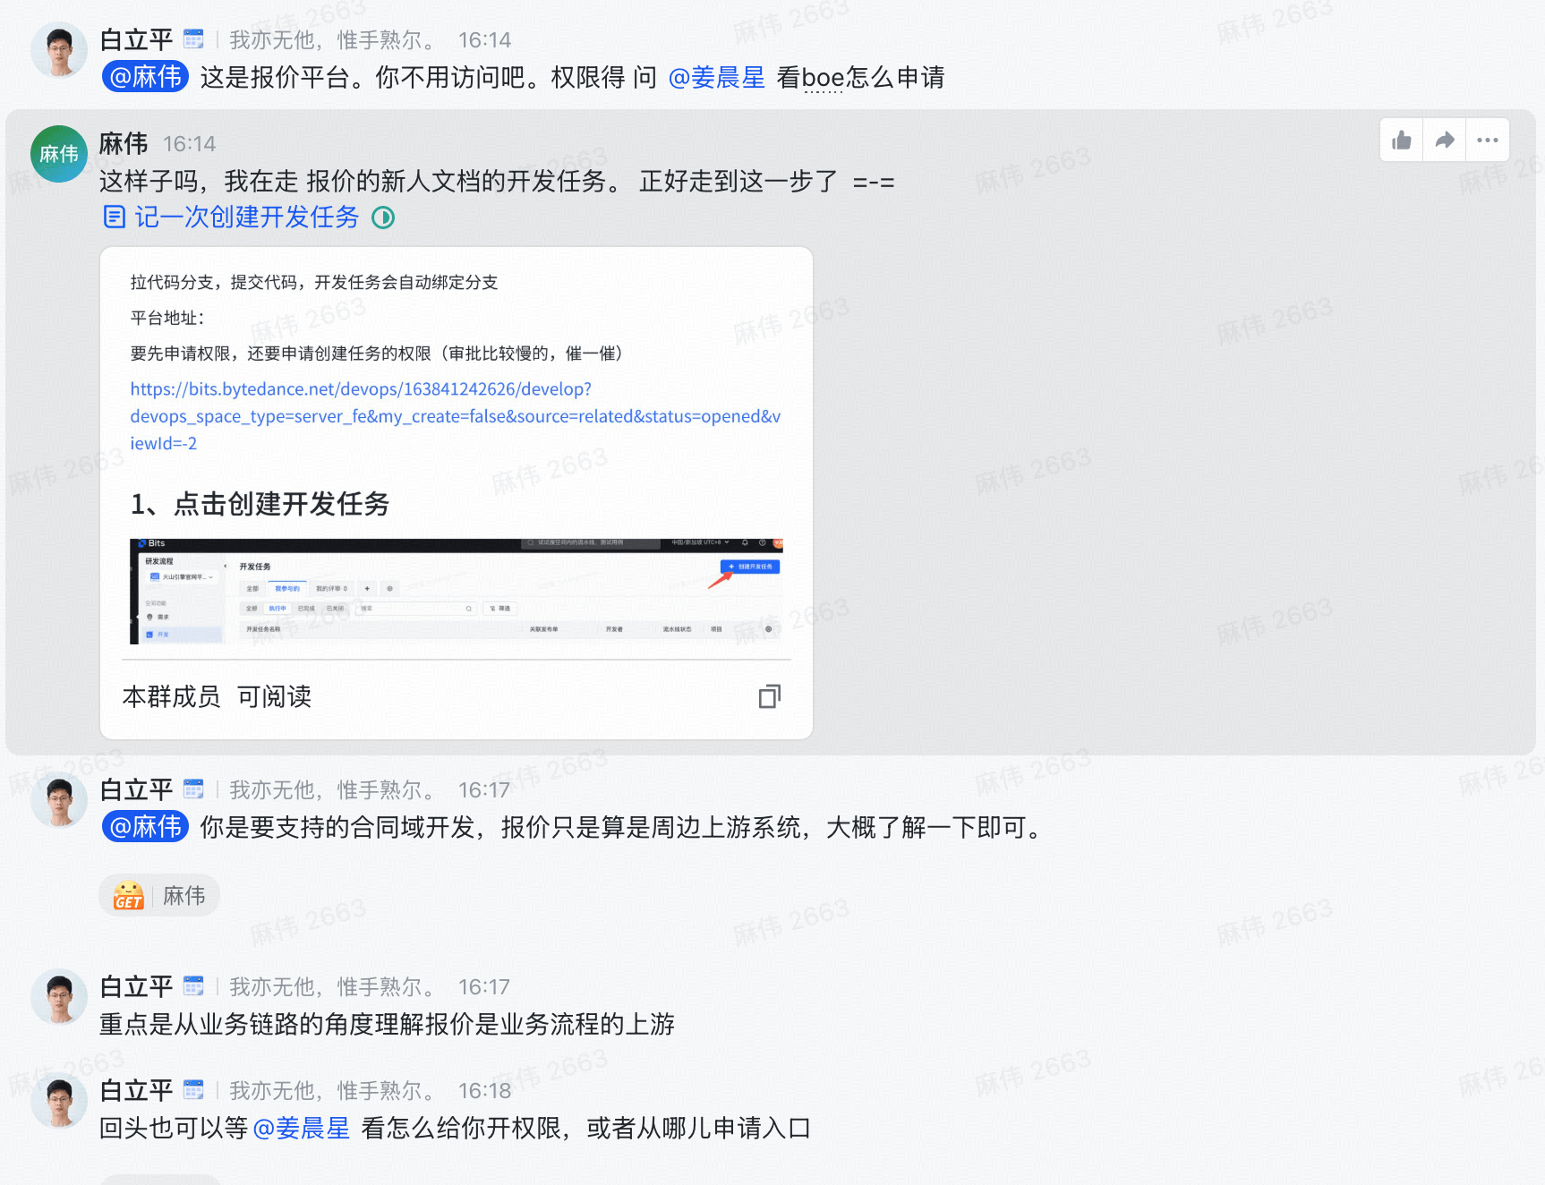Open the bits.bytedance.net devops URL
The width and height of the screenshot is (1545, 1185).
pos(456,416)
